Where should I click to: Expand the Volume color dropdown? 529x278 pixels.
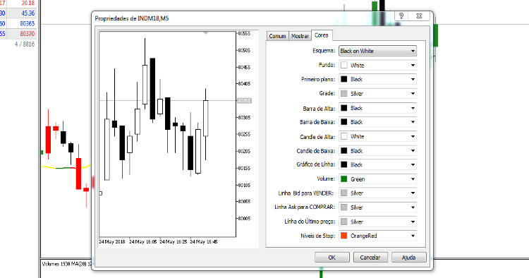click(x=377, y=179)
